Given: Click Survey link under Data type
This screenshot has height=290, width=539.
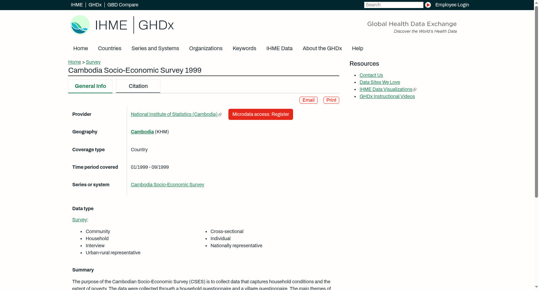Looking at the screenshot, I should pyautogui.click(x=80, y=220).
